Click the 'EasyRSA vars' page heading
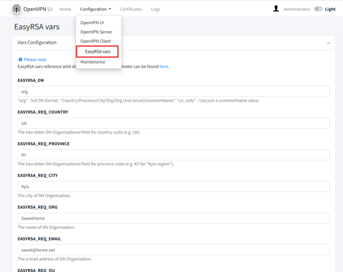This screenshot has height=272, width=343. [x=37, y=27]
